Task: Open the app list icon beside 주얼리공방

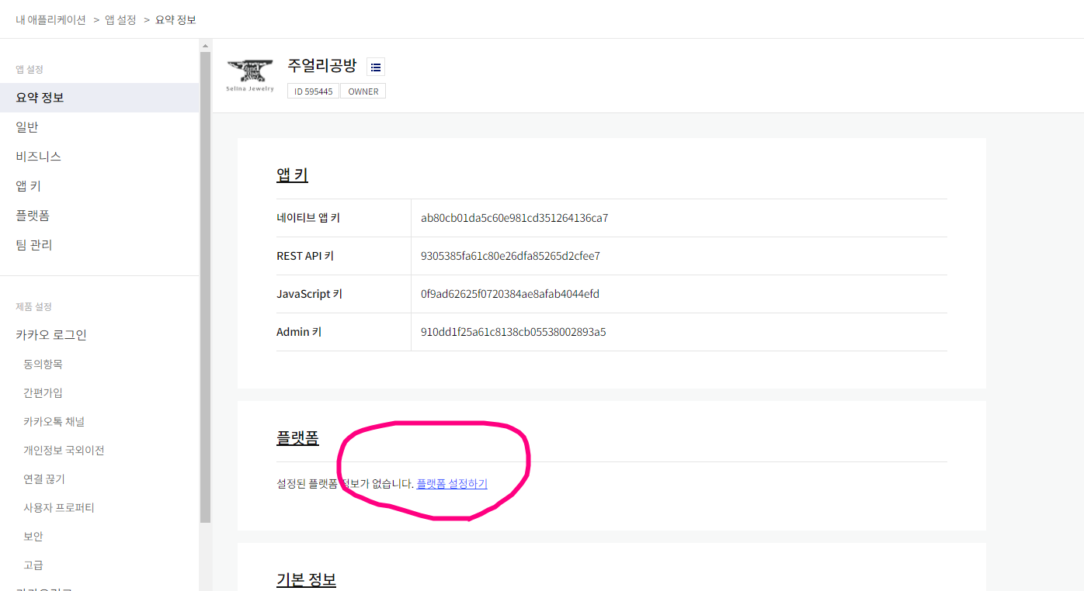Action: (376, 67)
